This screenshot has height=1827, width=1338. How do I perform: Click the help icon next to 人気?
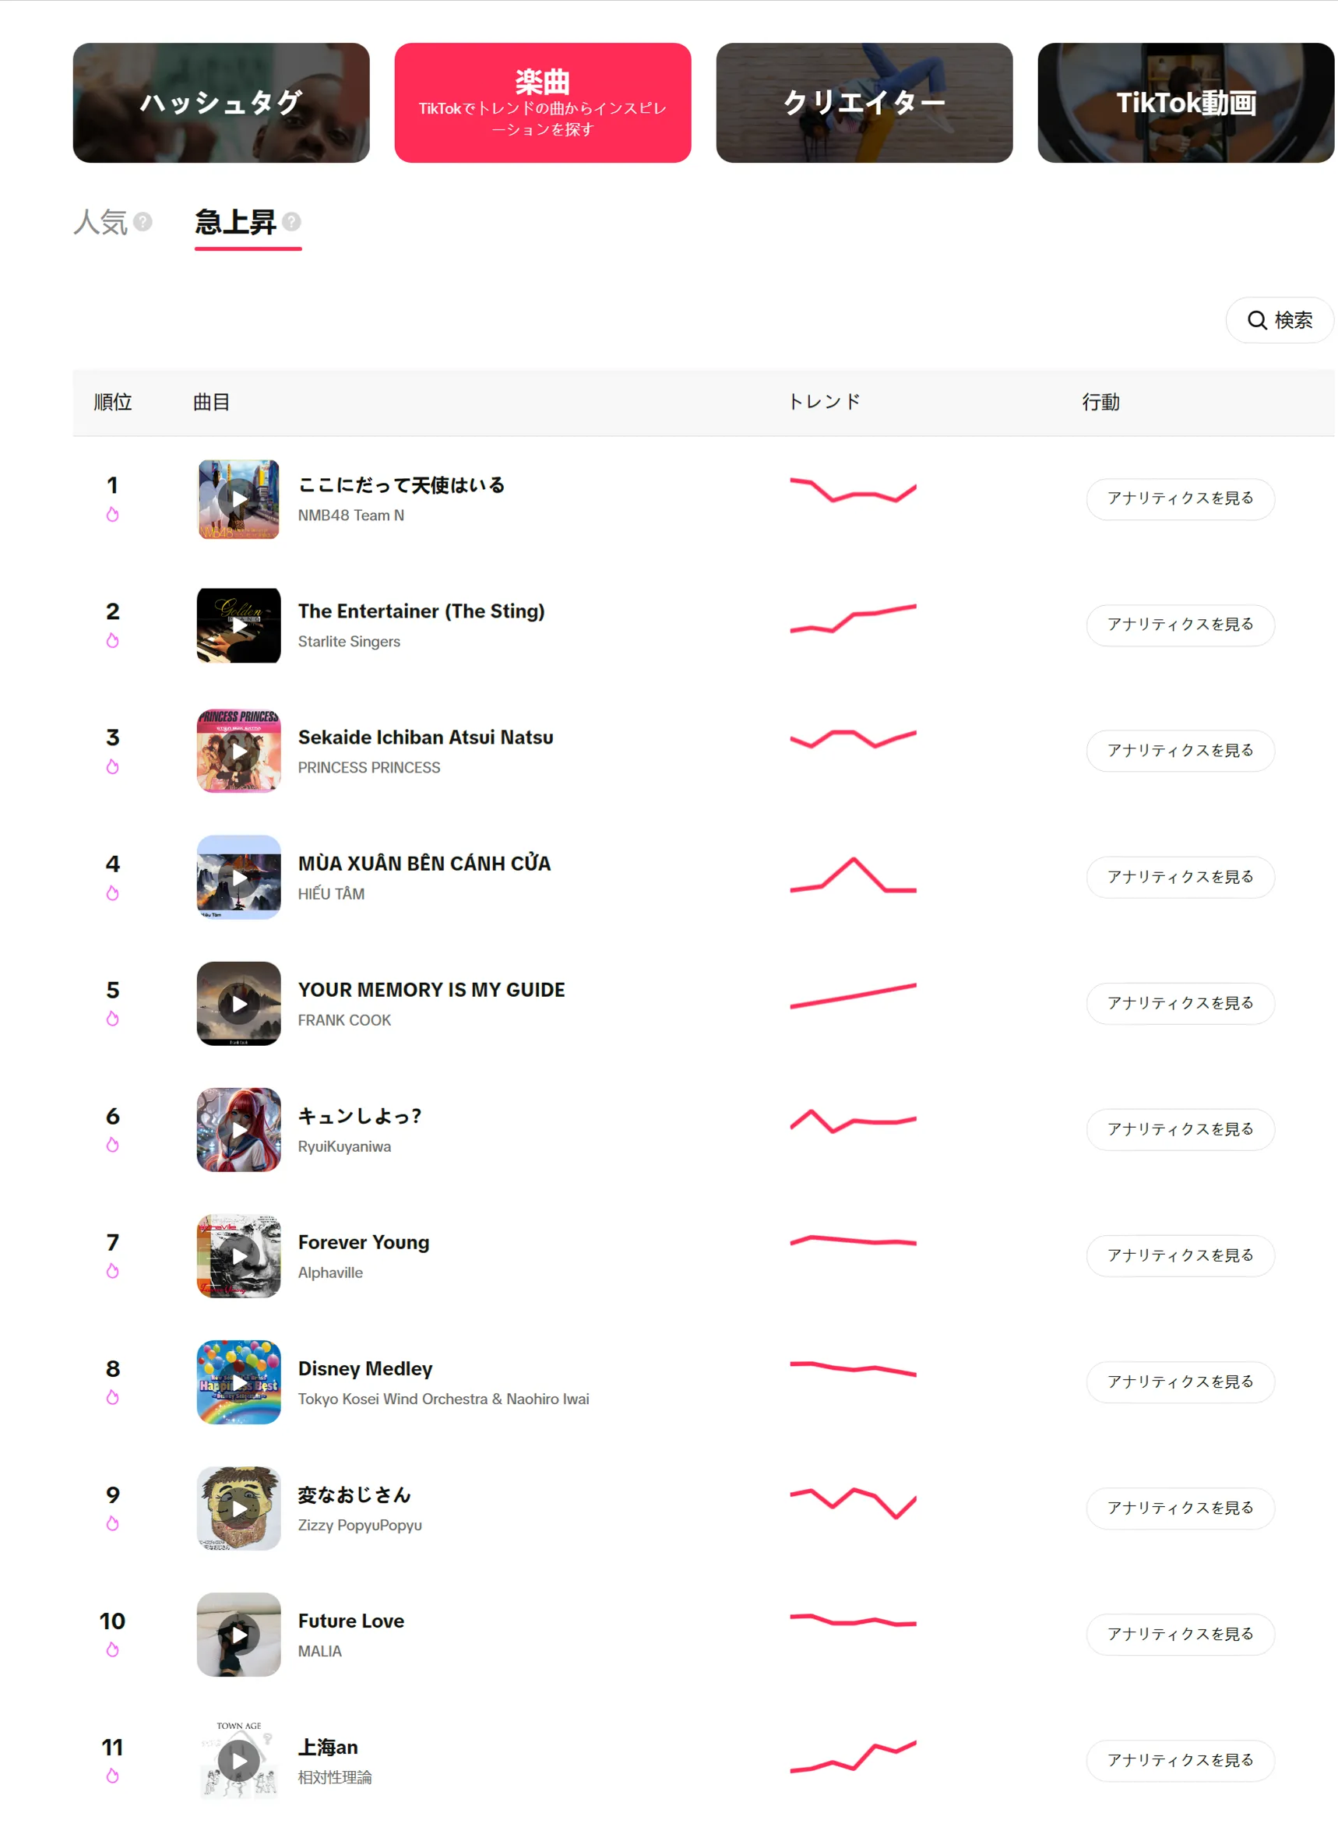click(143, 222)
